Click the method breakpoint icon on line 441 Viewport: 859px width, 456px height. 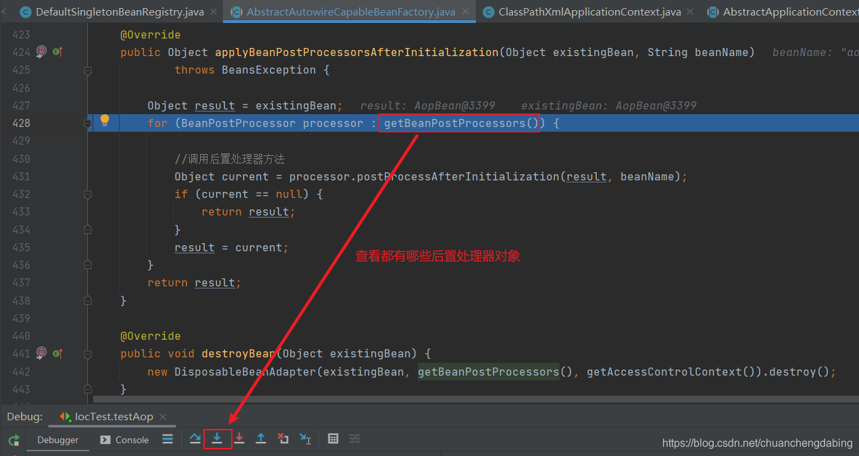[x=41, y=353]
